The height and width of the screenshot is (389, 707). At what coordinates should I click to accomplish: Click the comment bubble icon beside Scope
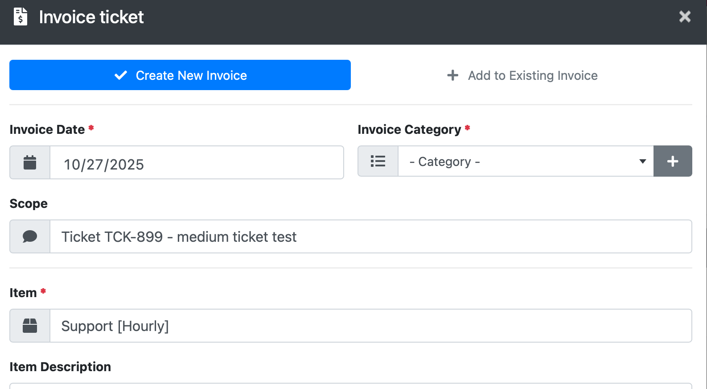point(30,236)
